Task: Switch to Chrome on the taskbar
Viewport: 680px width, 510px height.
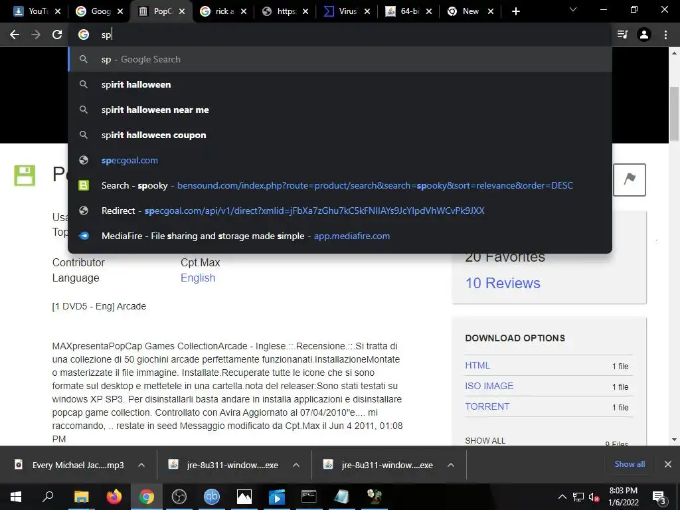Action: click(147, 497)
